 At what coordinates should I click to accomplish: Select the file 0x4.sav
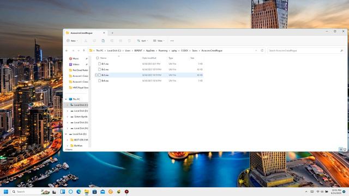coord(105,81)
